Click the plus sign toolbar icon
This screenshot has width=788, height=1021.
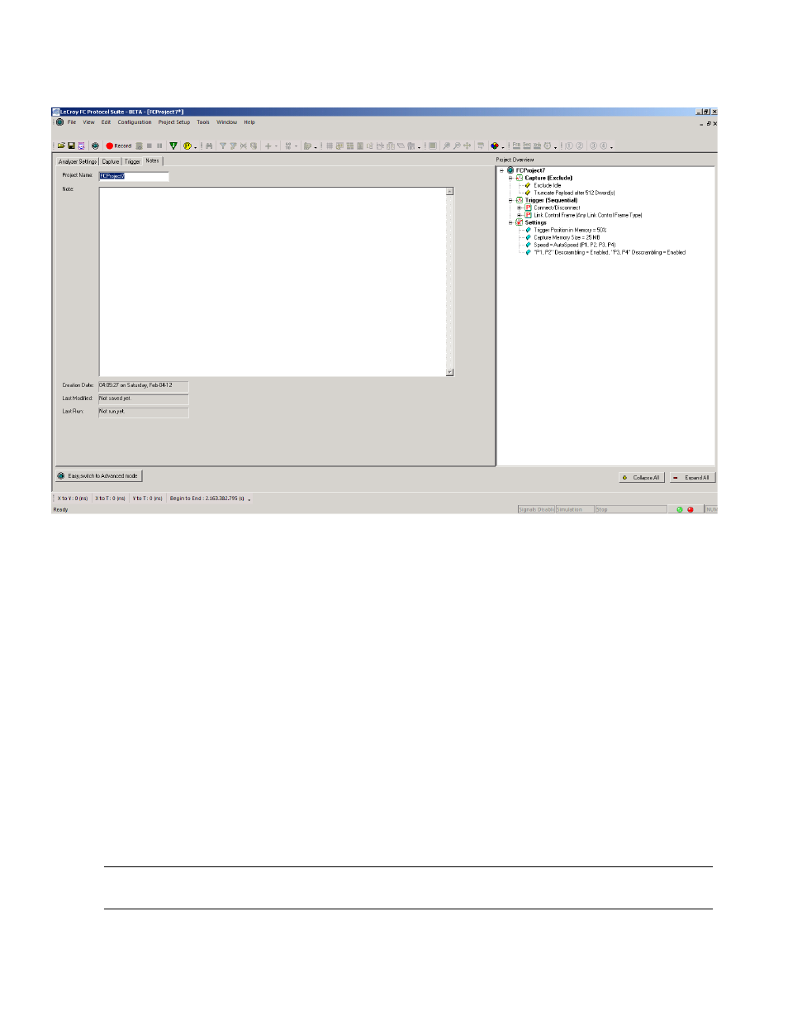[x=268, y=146]
